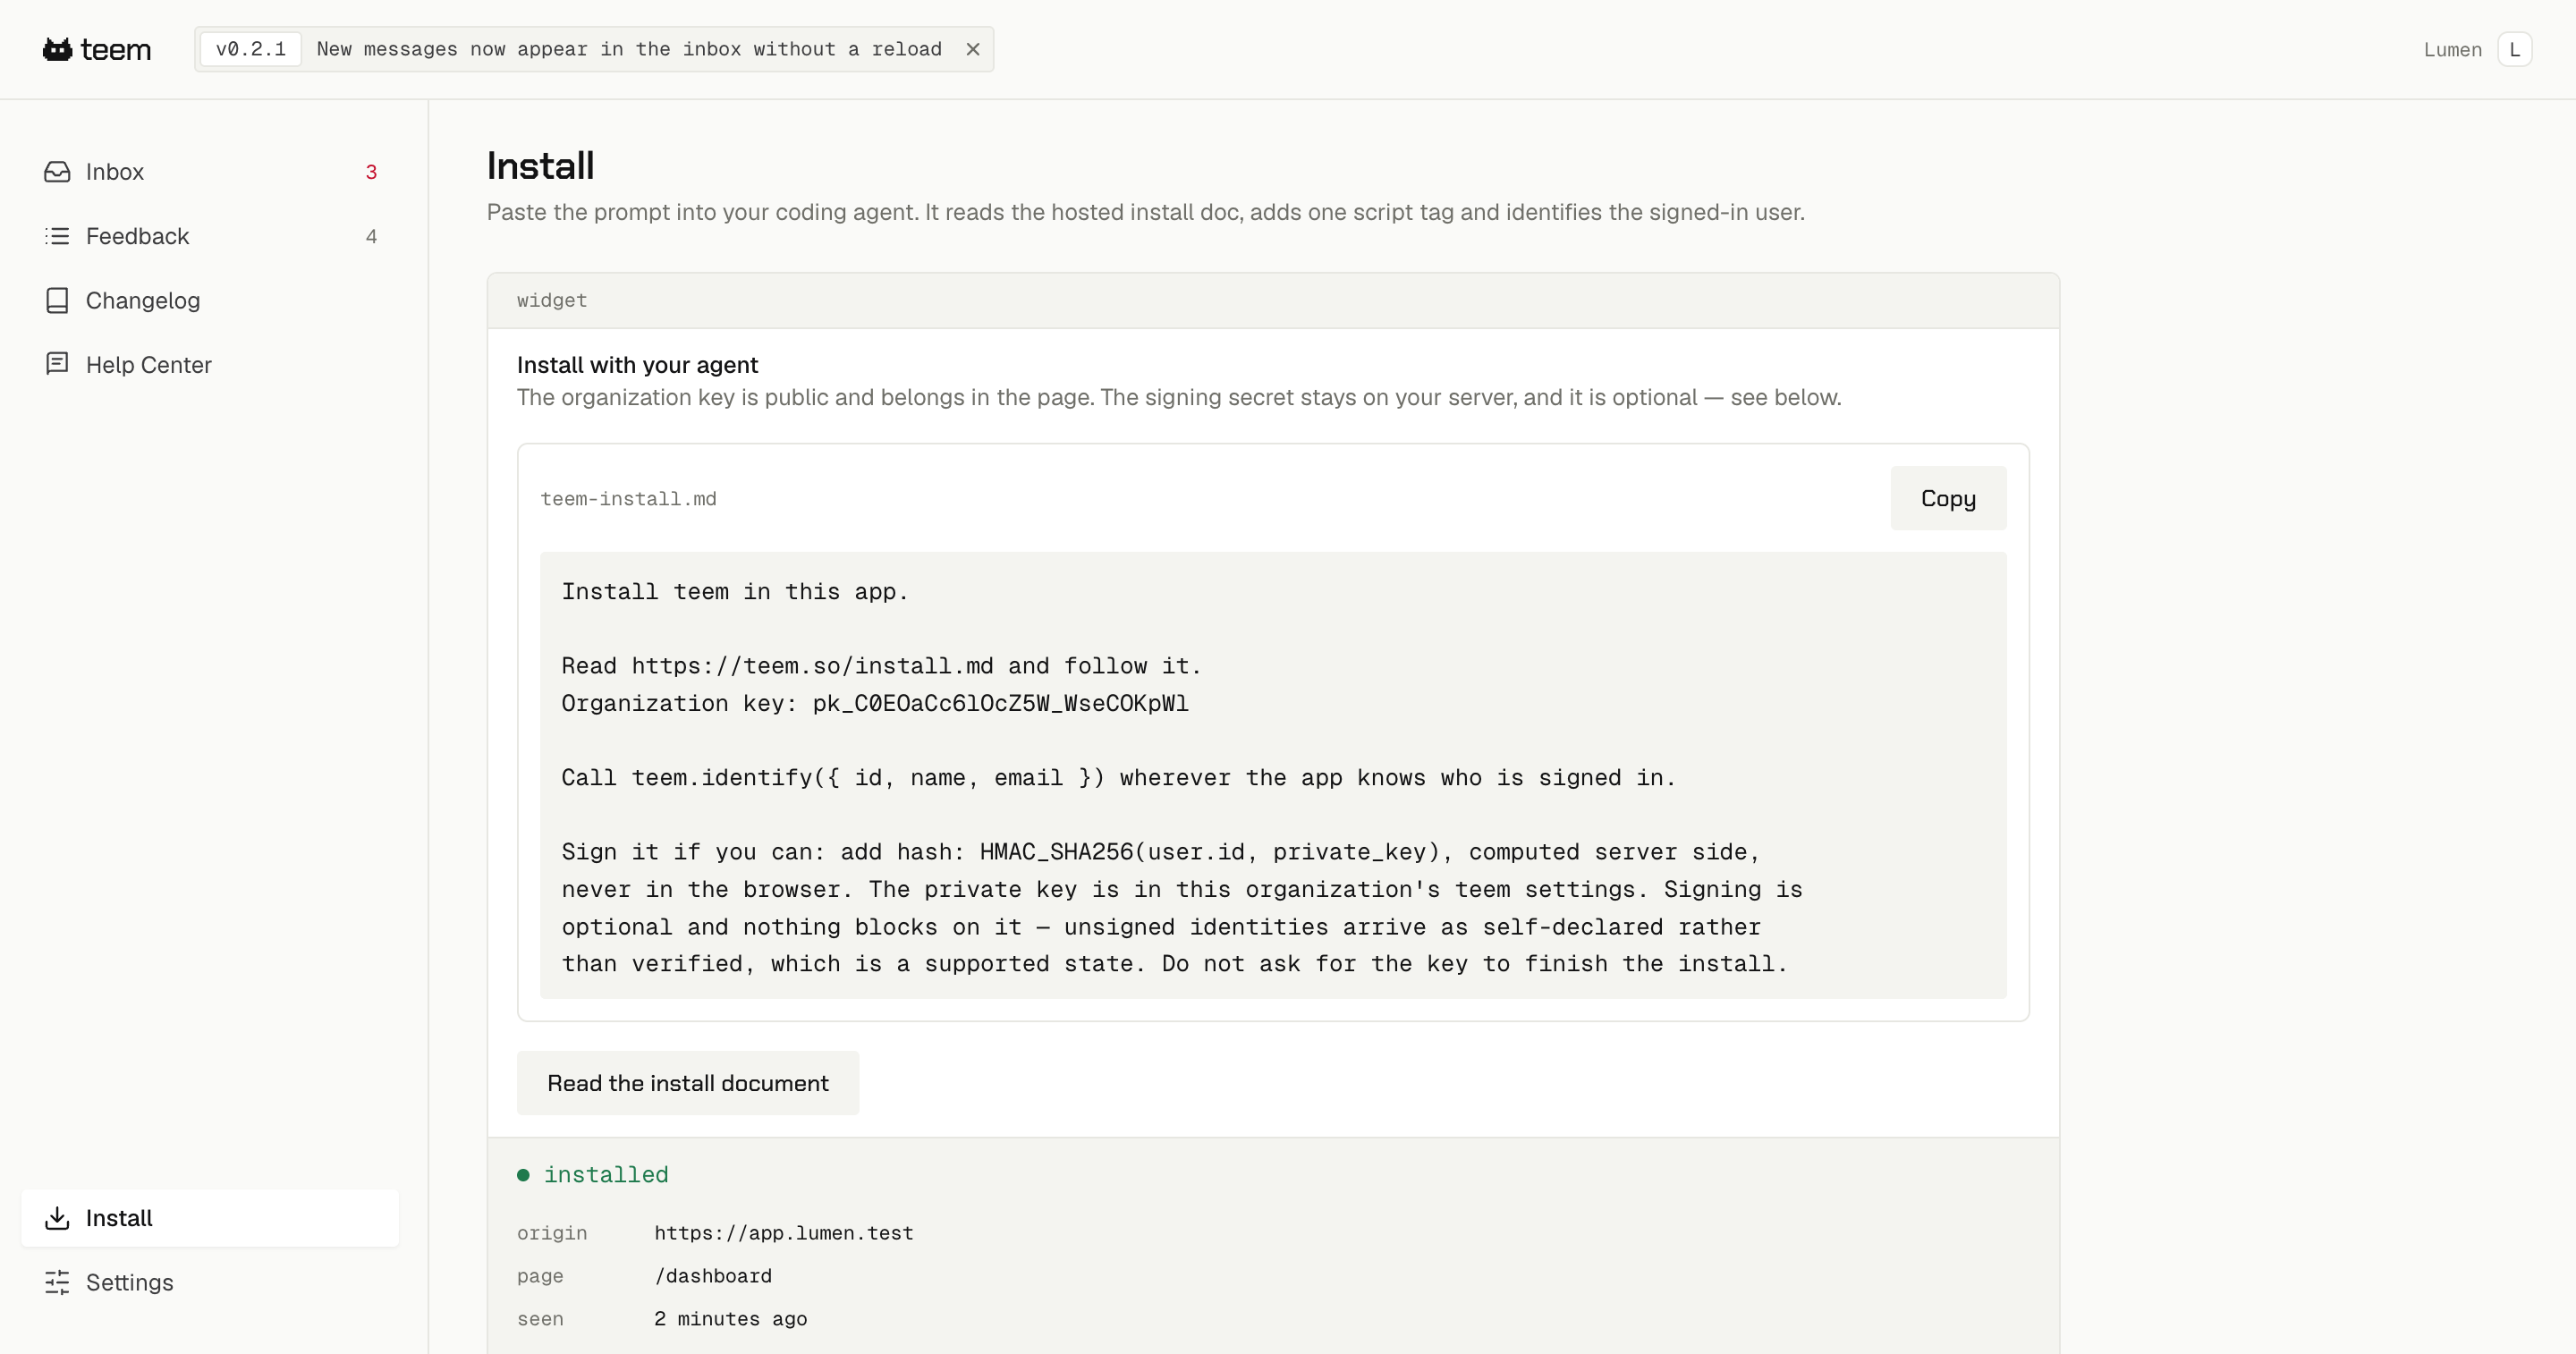Image resolution: width=2576 pixels, height=1354 pixels.
Task: Dismiss the v0.2.1 announcement banner
Action: point(972,49)
